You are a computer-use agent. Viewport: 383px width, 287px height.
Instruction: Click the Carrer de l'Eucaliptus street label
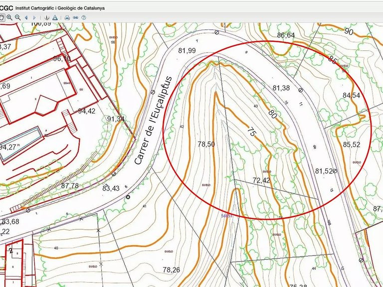(x=154, y=121)
